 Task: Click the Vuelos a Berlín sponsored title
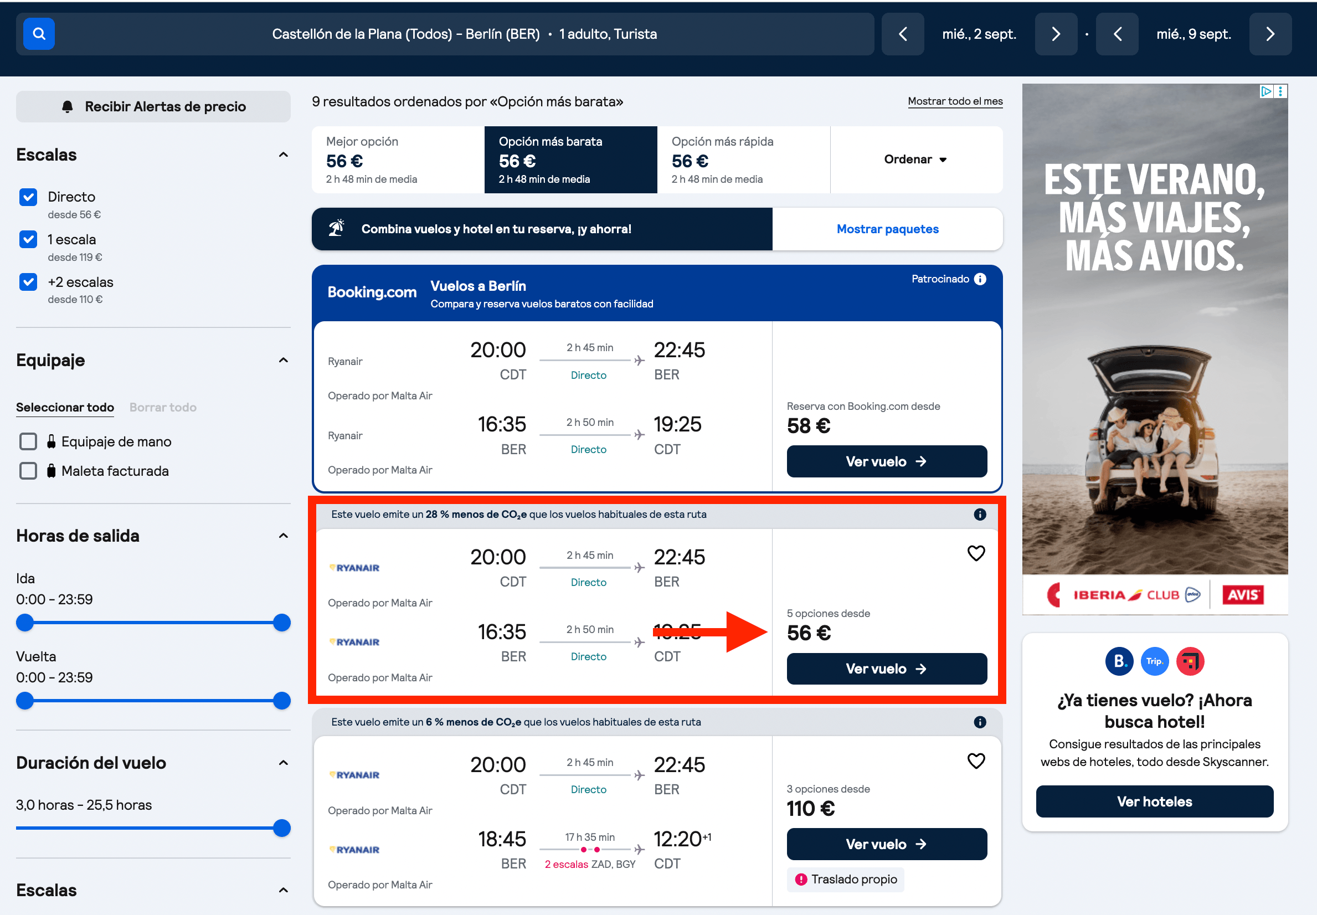coord(478,286)
